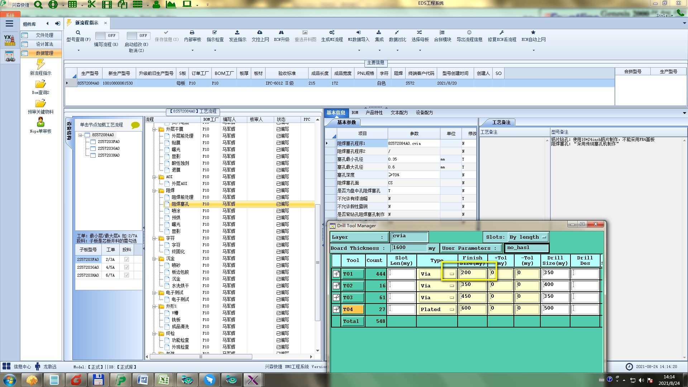The height and width of the screenshot is (387, 688).
Task: Click the 型号查询 search icon
Action: pyautogui.click(x=78, y=33)
